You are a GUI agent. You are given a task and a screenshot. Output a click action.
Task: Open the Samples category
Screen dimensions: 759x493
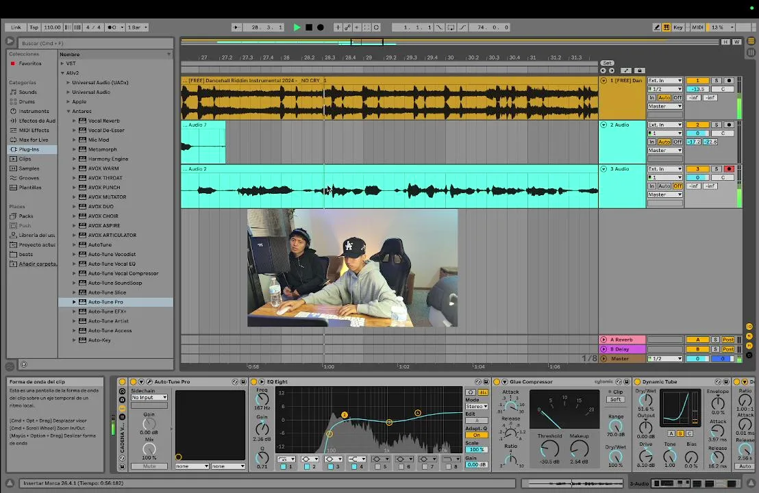click(x=29, y=168)
